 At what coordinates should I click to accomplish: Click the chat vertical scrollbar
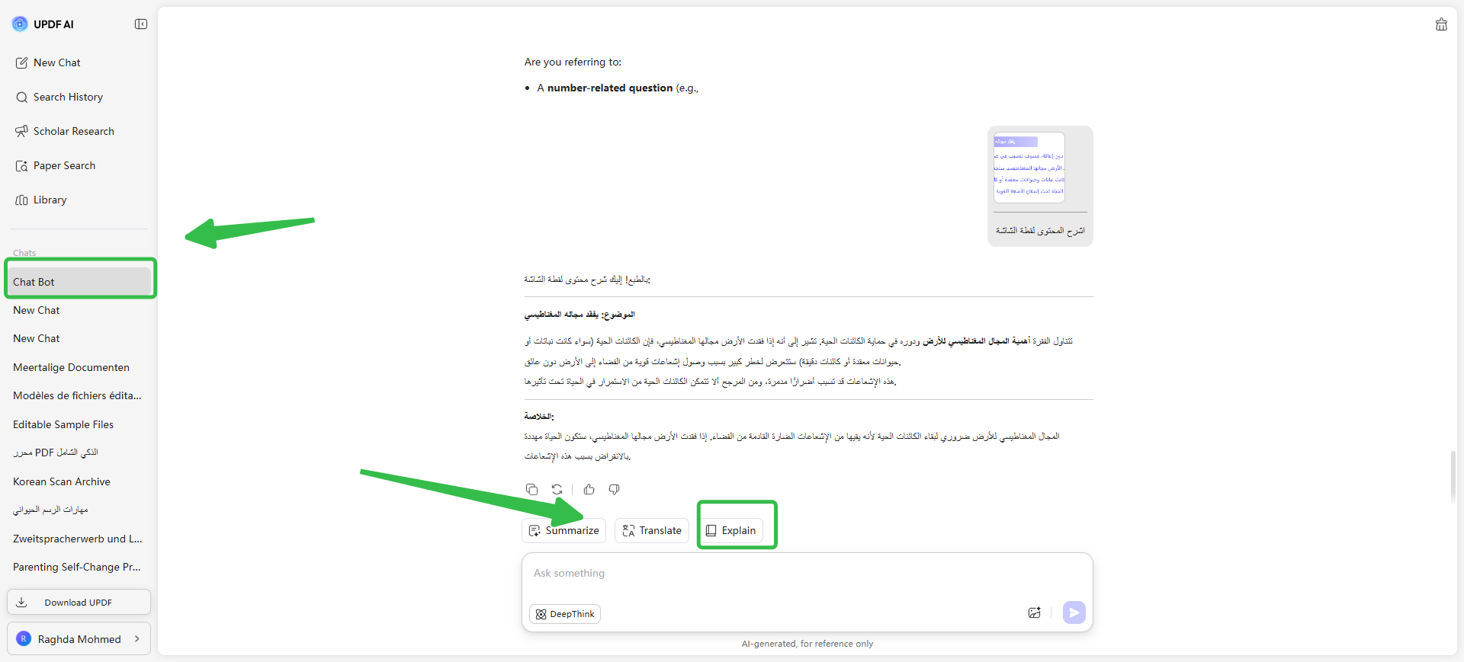[1453, 476]
